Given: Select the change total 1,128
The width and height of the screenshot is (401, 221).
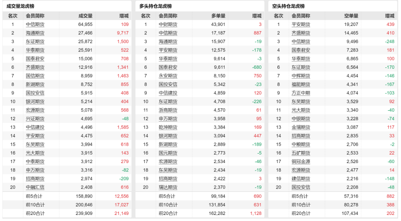Looking at the screenshot, I should [256, 213].
